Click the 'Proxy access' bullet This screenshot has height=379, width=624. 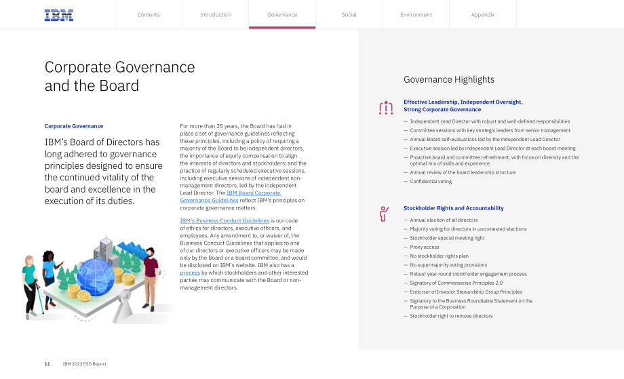point(425,247)
